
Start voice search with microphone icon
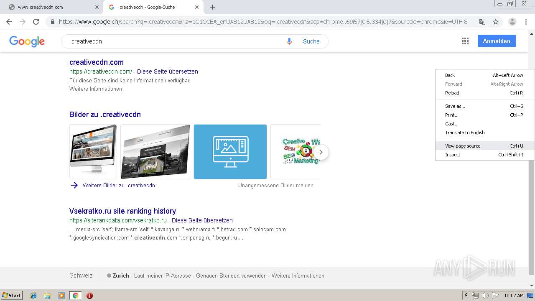pyautogui.click(x=289, y=41)
